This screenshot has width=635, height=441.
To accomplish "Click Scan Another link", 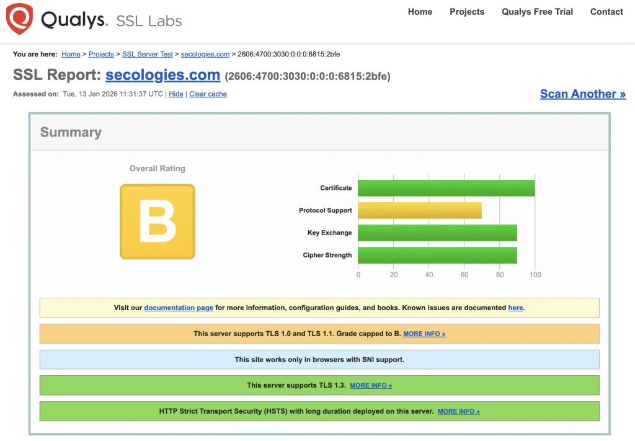I will click(x=582, y=94).
